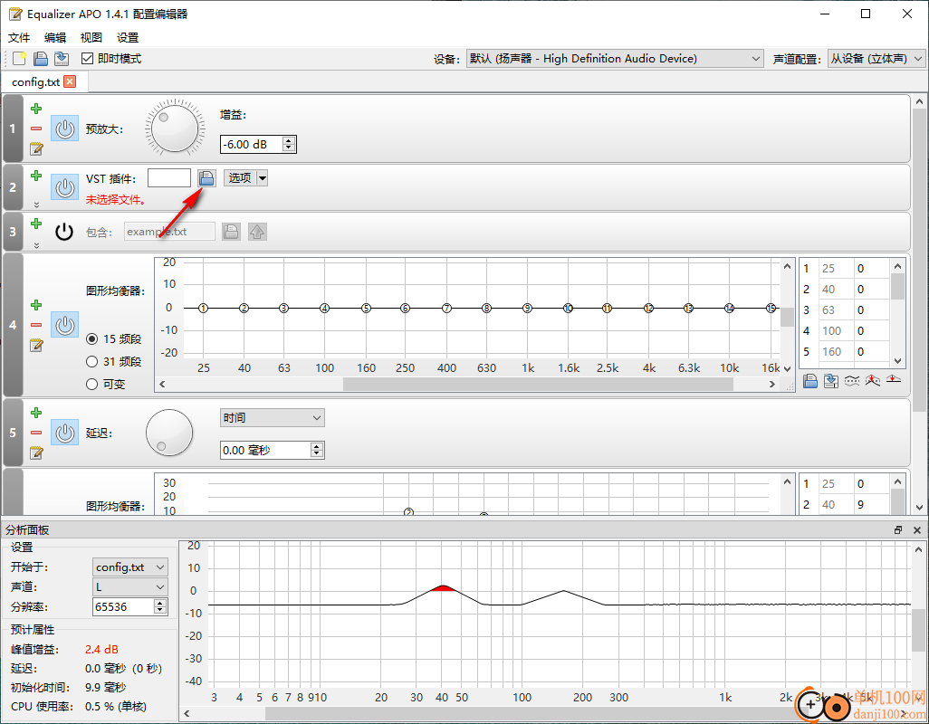
Task: Enable the Include filter power button
Action: [x=64, y=232]
